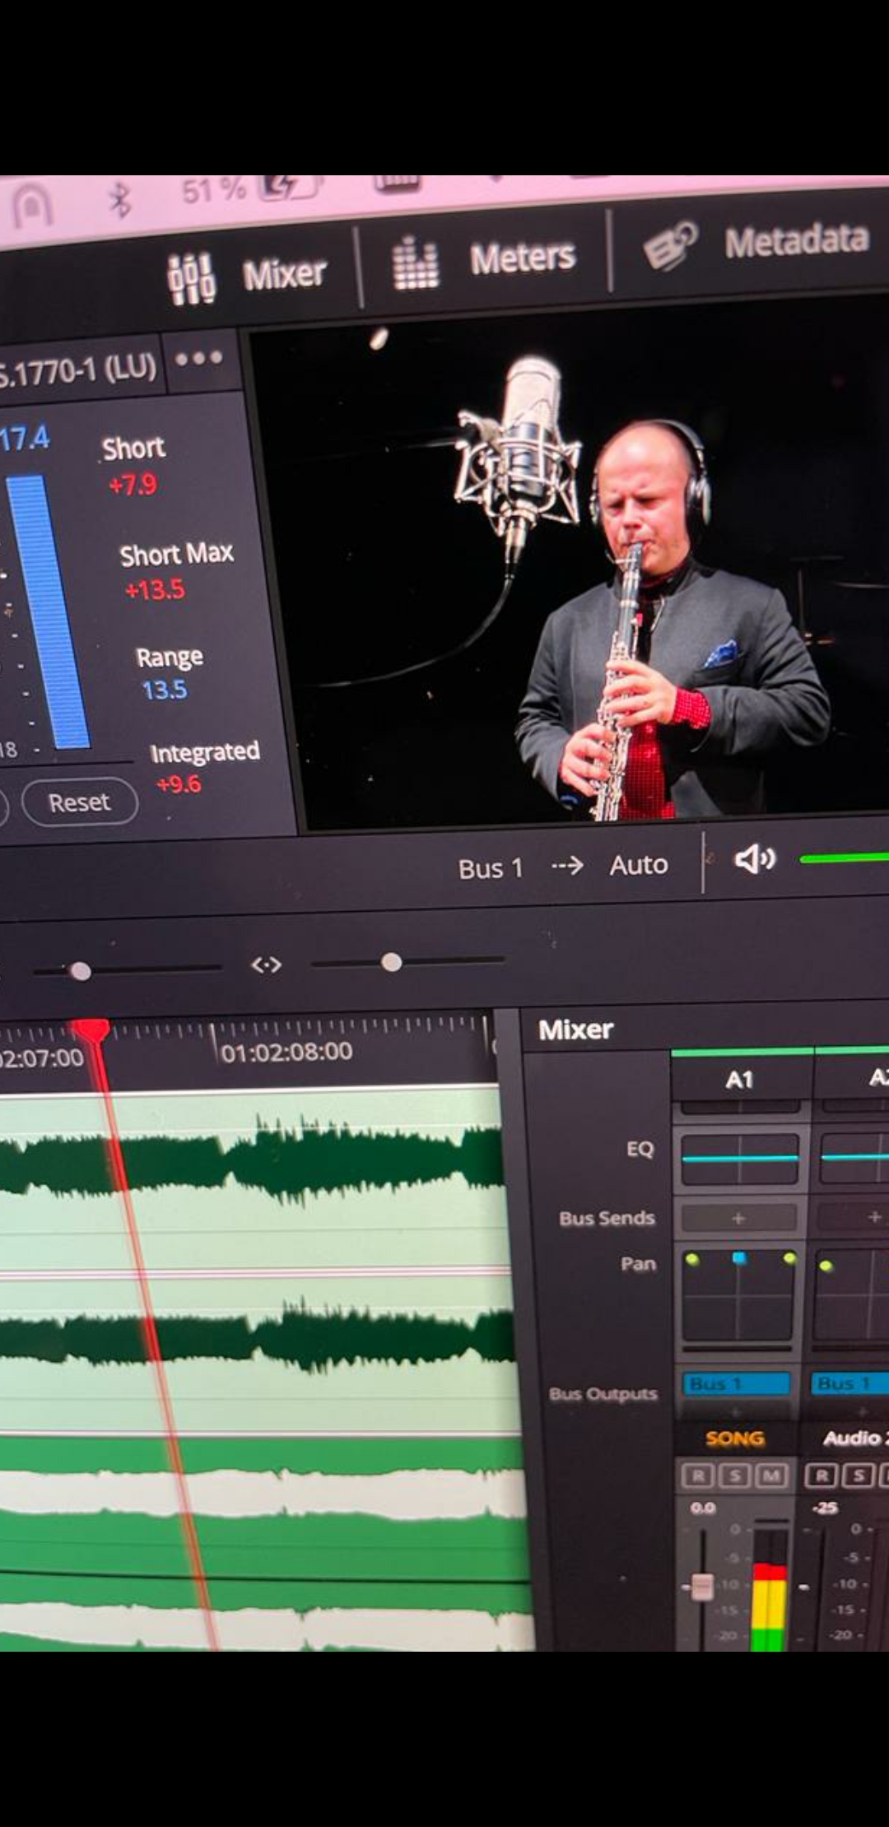Reset the loudness meter
889x1827 pixels.
(x=79, y=802)
